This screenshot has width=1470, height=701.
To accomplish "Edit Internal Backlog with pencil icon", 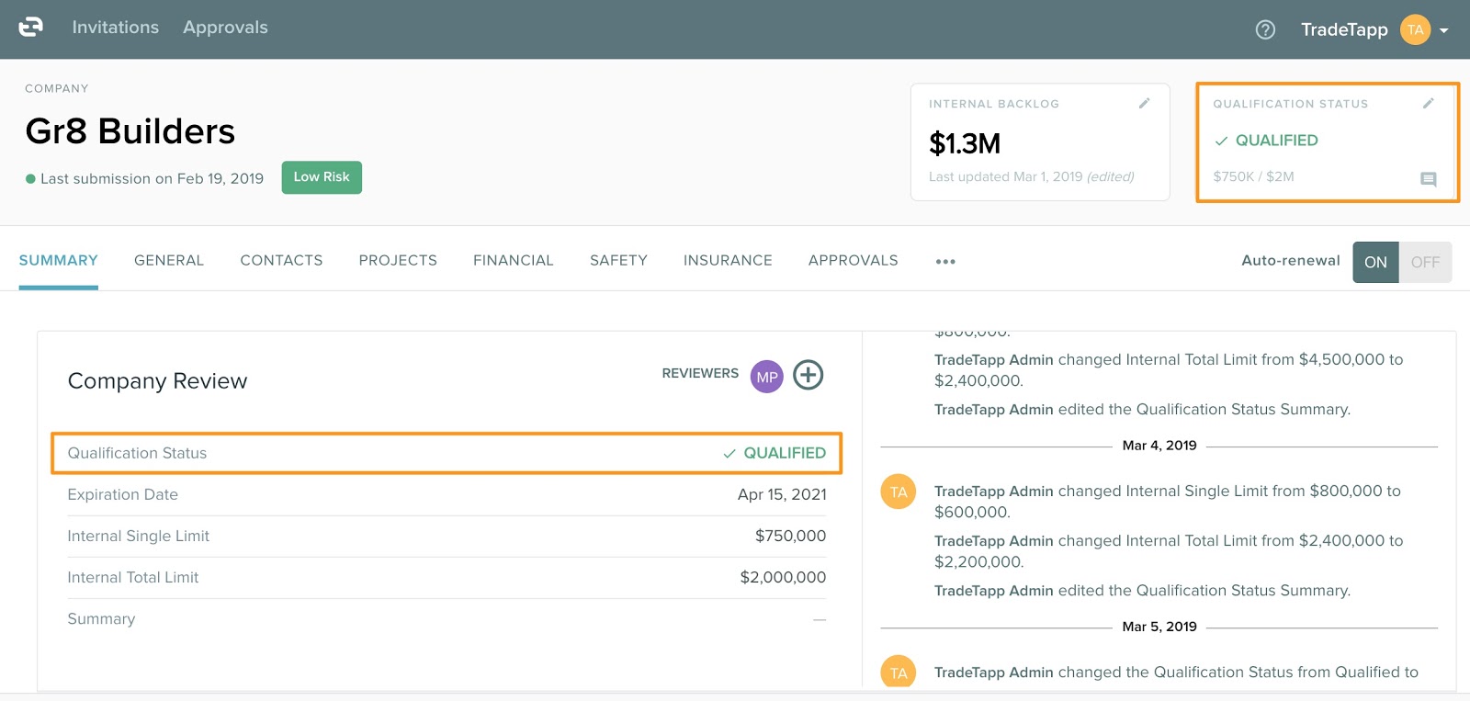I will (1144, 104).
